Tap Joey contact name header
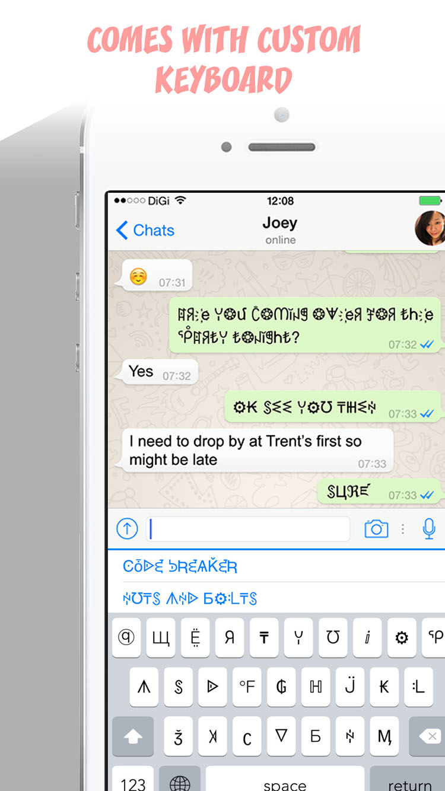 click(x=280, y=224)
